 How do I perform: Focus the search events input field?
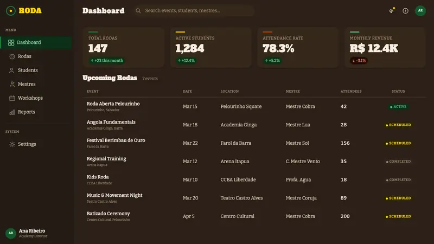point(194,11)
